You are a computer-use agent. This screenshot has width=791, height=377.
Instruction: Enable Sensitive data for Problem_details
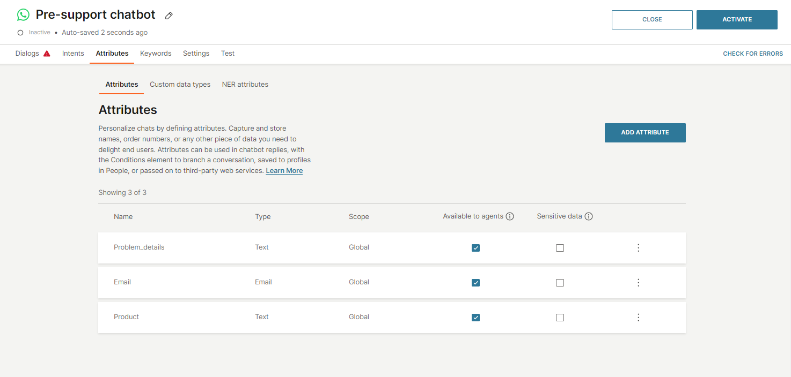coord(560,247)
